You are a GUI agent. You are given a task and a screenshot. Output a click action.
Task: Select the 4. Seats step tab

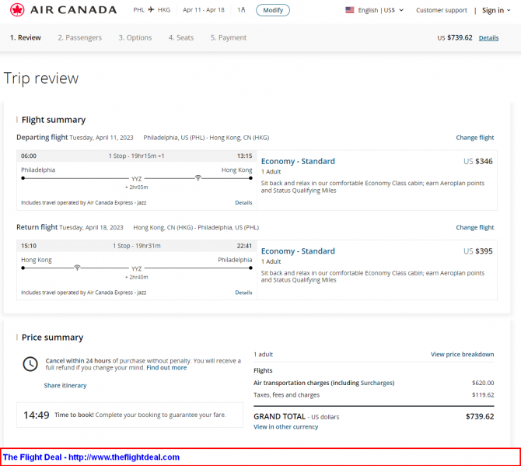pos(181,37)
